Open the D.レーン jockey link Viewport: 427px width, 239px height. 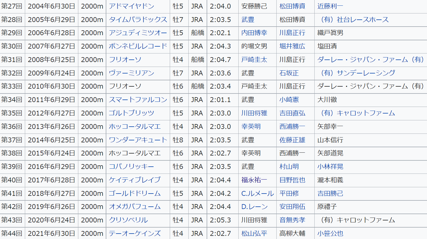[254, 206]
